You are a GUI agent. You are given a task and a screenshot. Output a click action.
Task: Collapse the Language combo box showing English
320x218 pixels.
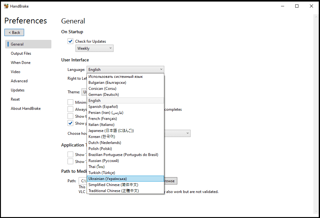(125, 69)
